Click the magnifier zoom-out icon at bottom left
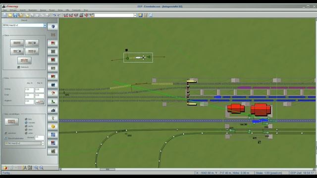Image resolution: width=317 pixels, height=178 pixels. click(x=42, y=168)
